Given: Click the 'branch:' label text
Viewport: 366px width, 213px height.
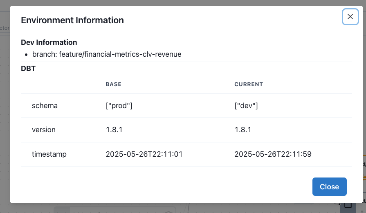Looking at the screenshot, I should click(x=45, y=54).
